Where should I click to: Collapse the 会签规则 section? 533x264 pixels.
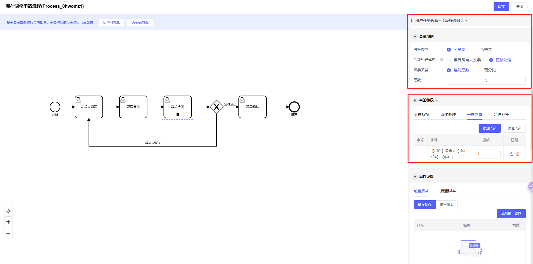click(x=415, y=37)
